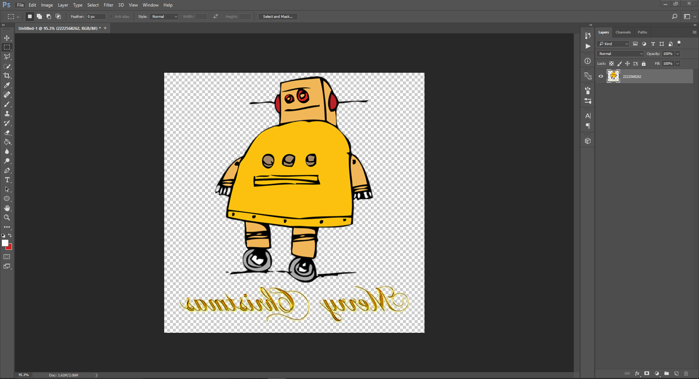Expand the Fill slider arrow

tap(678, 64)
